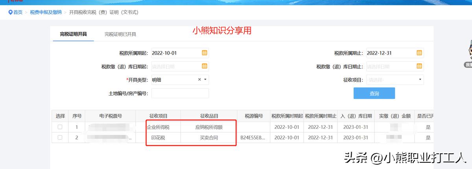This screenshot has width=472, height=169.
Task: Clear the 开具类型 selection with the ×
Action: coord(199,79)
